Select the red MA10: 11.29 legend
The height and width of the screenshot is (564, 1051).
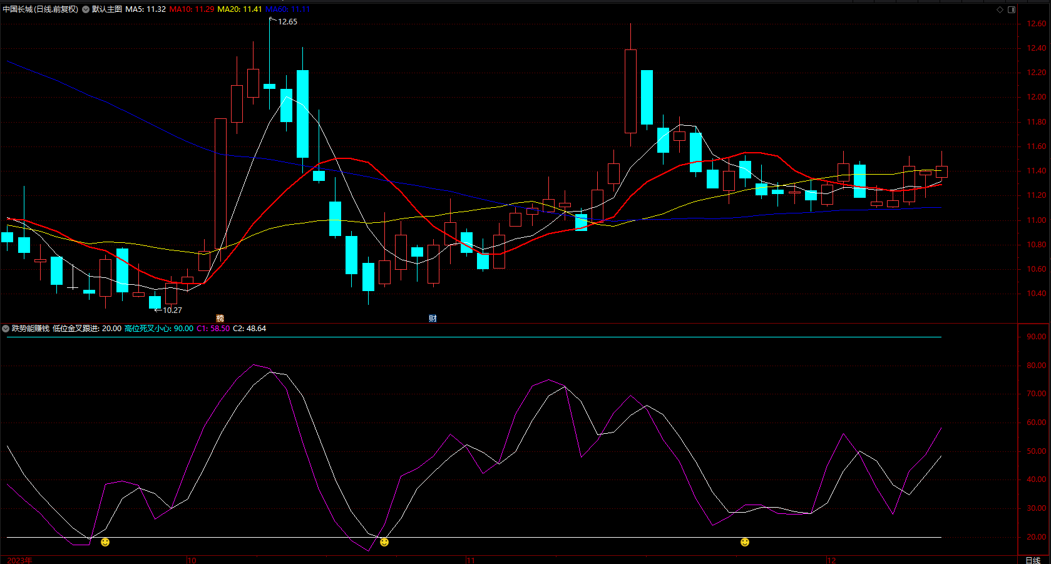click(192, 9)
